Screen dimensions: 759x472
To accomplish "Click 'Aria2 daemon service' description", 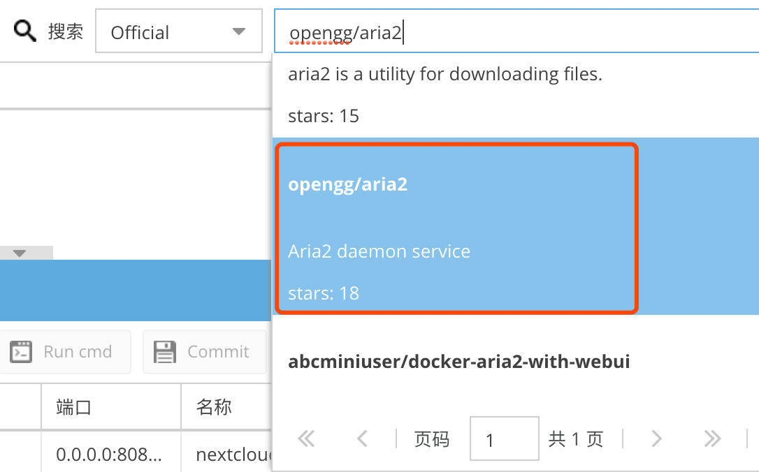I will [x=379, y=251].
